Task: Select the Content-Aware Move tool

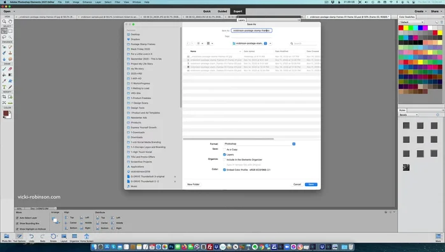Action: point(4,103)
